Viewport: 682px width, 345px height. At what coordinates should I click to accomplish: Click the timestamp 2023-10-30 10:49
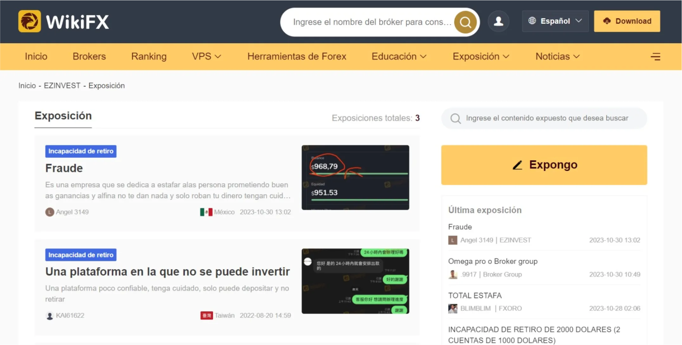tap(615, 274)
